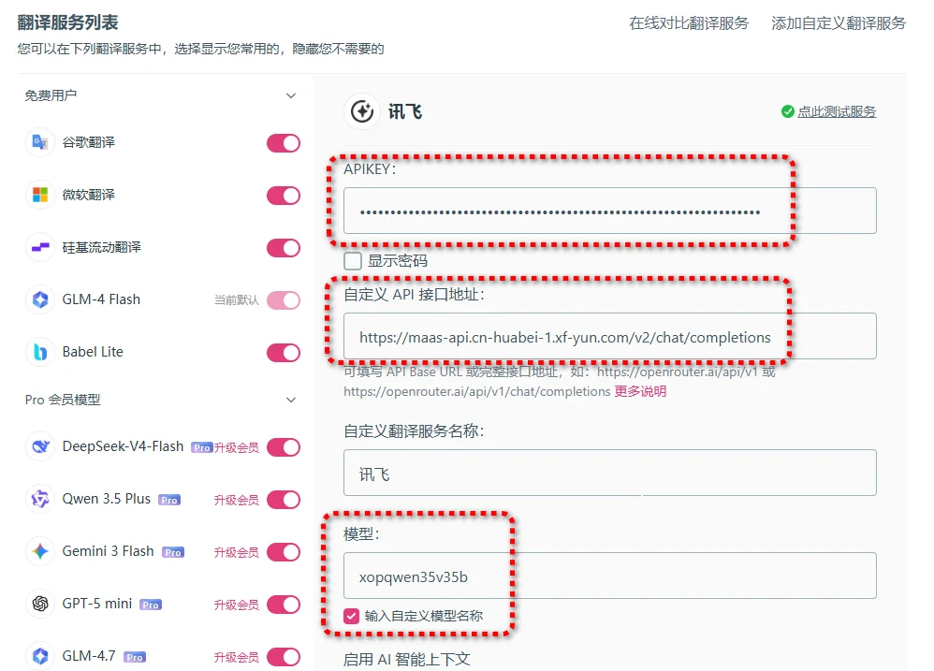Click the green checkmark test status icon
The image size is (934, 671).
pos(787,111)
